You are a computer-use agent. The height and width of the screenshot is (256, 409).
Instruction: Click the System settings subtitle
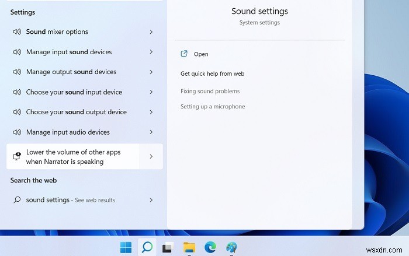260,22
